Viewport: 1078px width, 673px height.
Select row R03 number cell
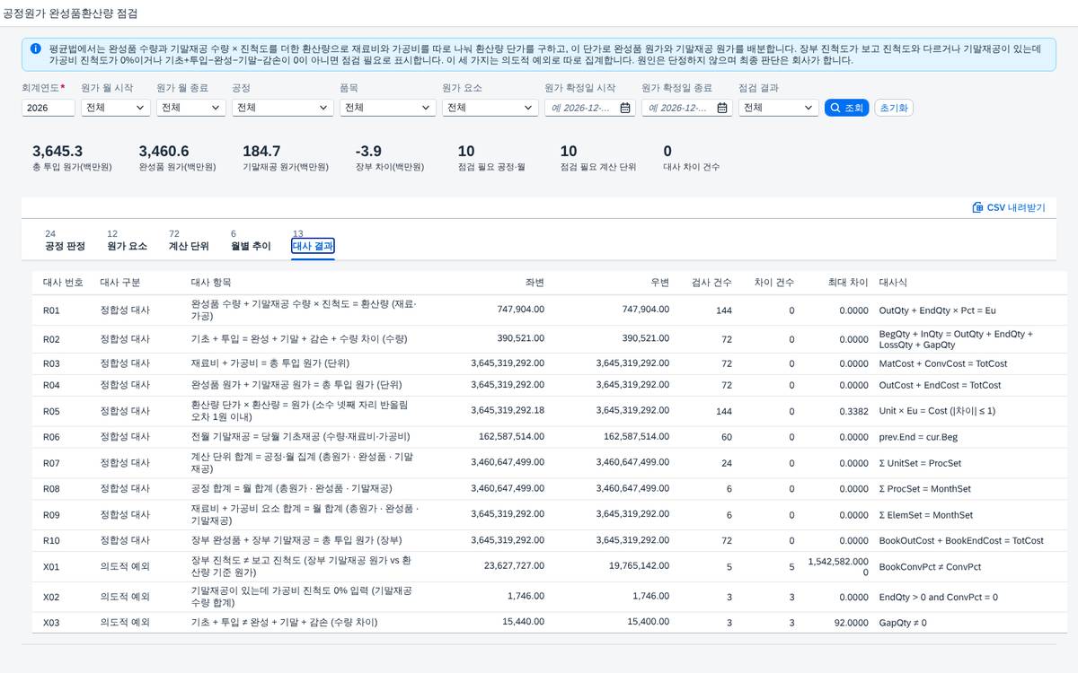point(51,363)
